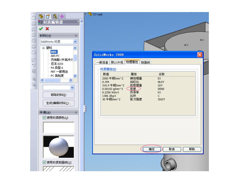Collapse the 材料(M) section chevron
Viewport: 241px width, 181px height.
[x=76, y=35]
